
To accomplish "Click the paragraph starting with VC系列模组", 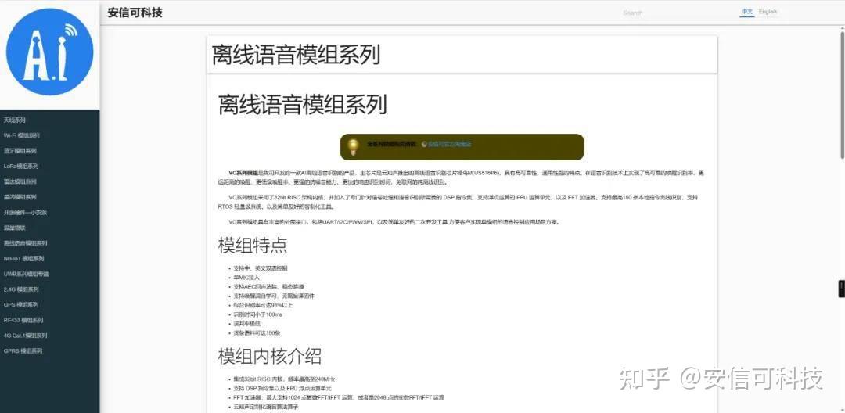I will tap(462, 178).
